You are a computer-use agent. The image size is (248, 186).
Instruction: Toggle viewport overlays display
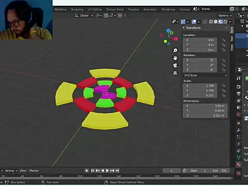[x=194, y=22]
